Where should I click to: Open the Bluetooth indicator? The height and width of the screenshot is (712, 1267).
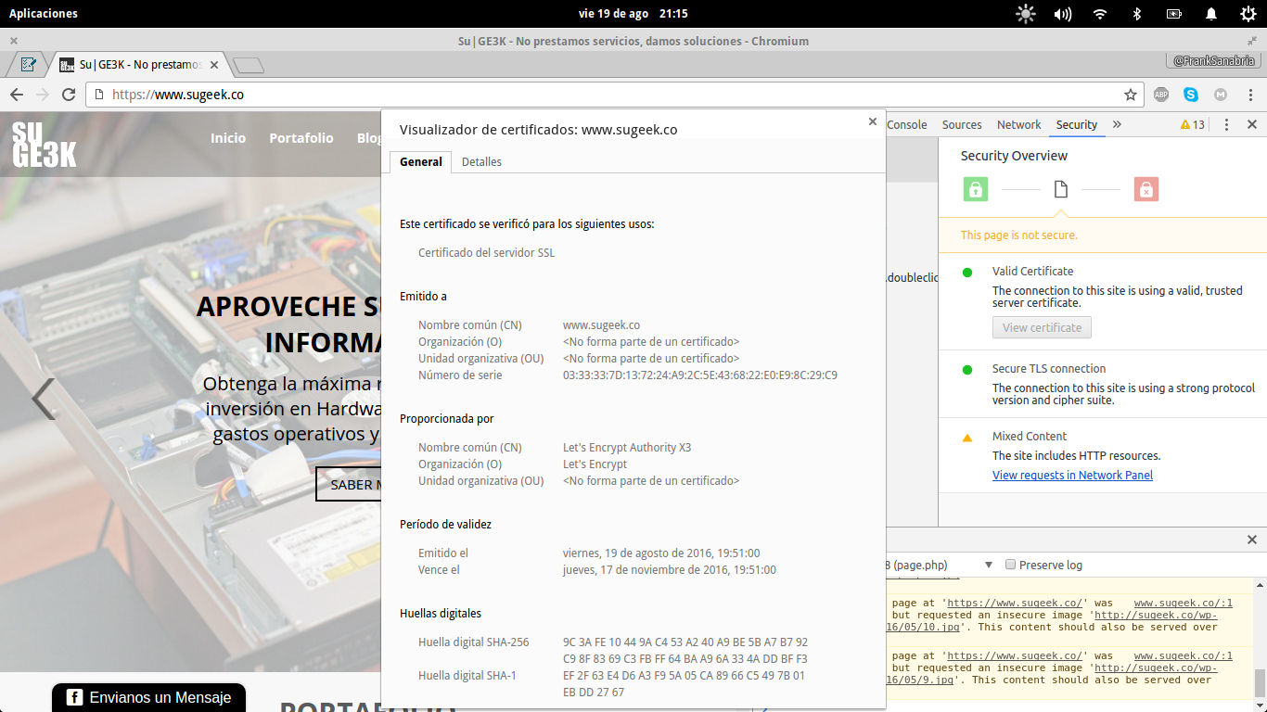pos(1137,14)
